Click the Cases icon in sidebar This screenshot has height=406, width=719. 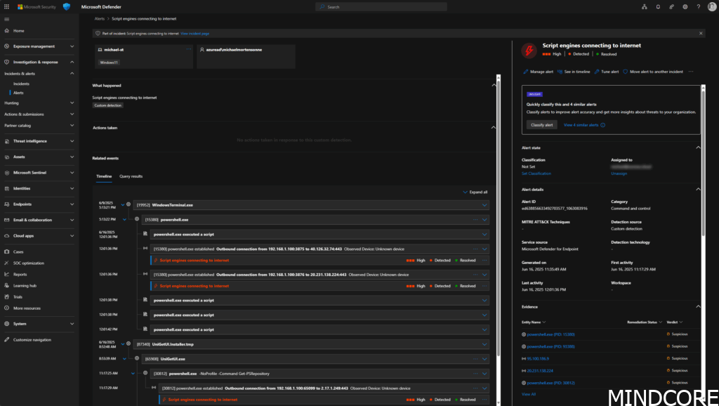coord(6,252)
